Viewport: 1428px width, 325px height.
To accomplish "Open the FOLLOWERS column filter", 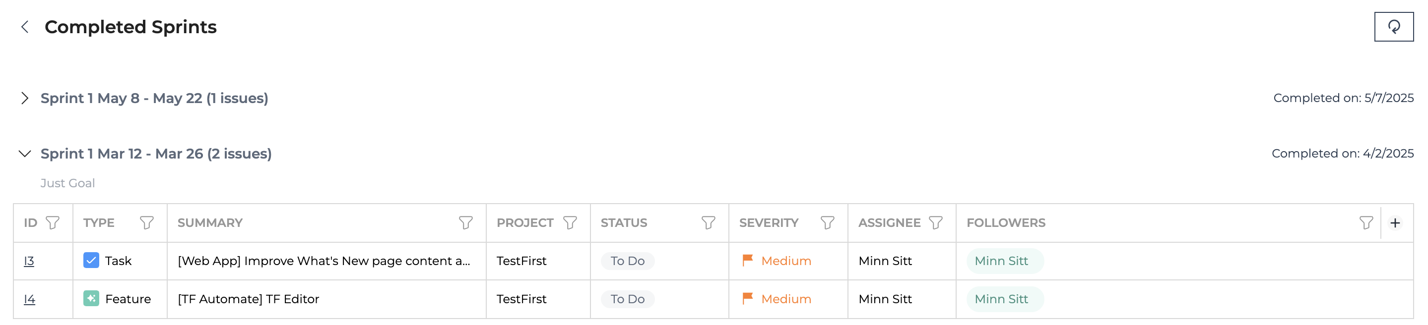I will [1366, 222].
